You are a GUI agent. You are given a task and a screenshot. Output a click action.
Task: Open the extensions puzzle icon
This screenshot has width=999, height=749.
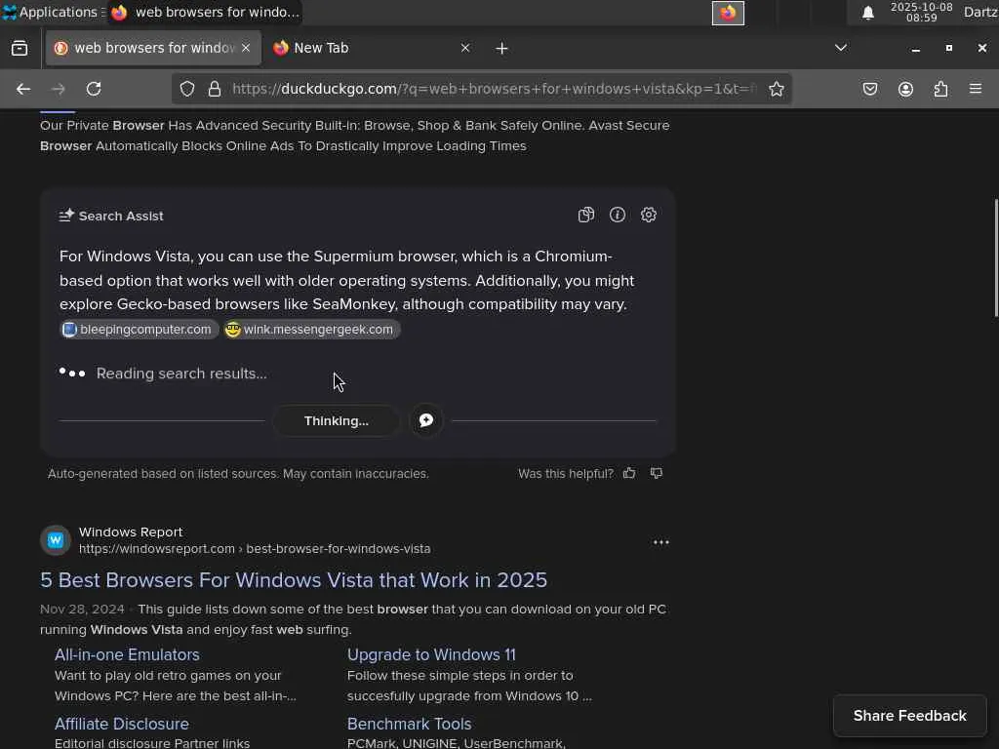pos(940,89)
